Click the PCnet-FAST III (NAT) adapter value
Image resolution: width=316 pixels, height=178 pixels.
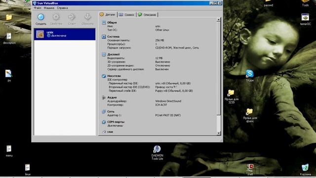[168, 115]
